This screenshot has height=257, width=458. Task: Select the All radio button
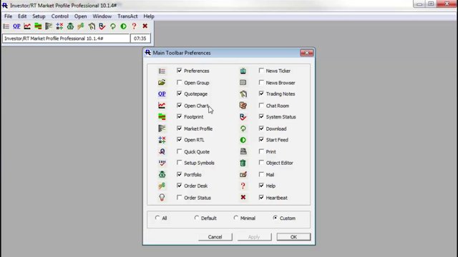tap(157, 218)
